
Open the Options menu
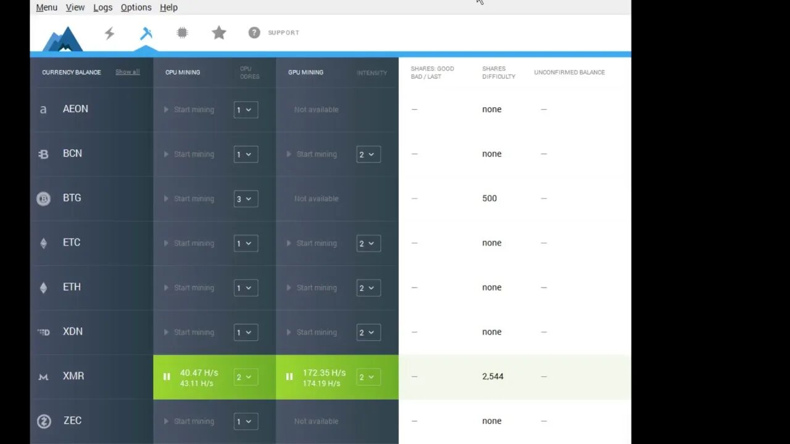136,7
